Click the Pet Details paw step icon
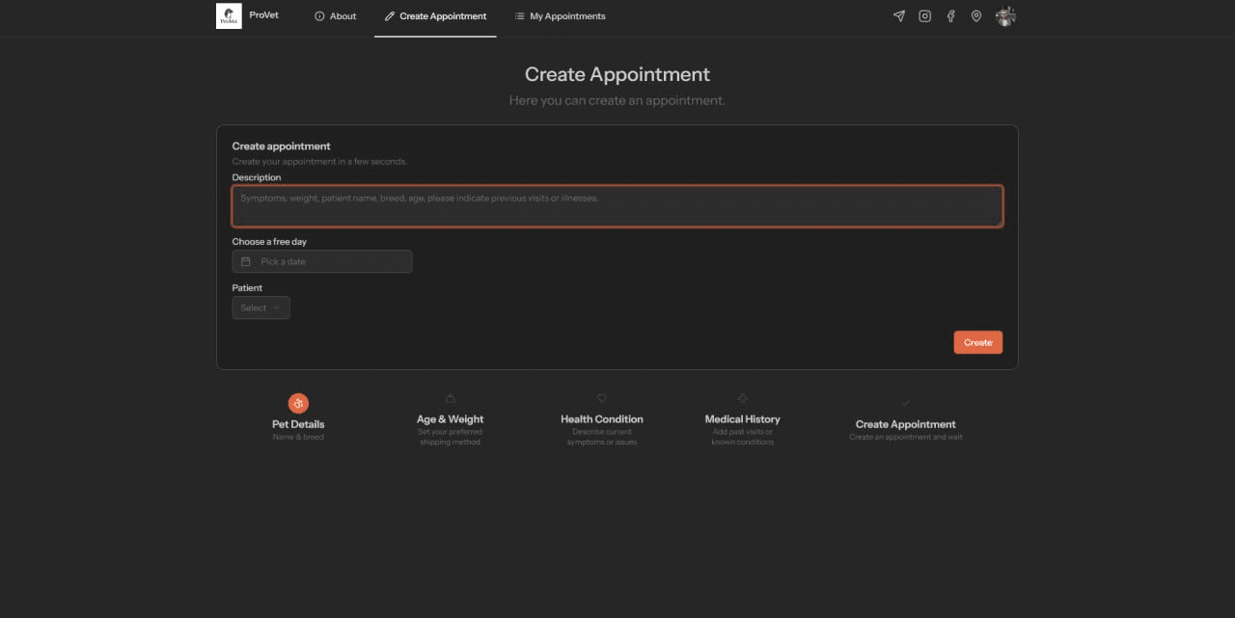 click(x=298, y=403)
